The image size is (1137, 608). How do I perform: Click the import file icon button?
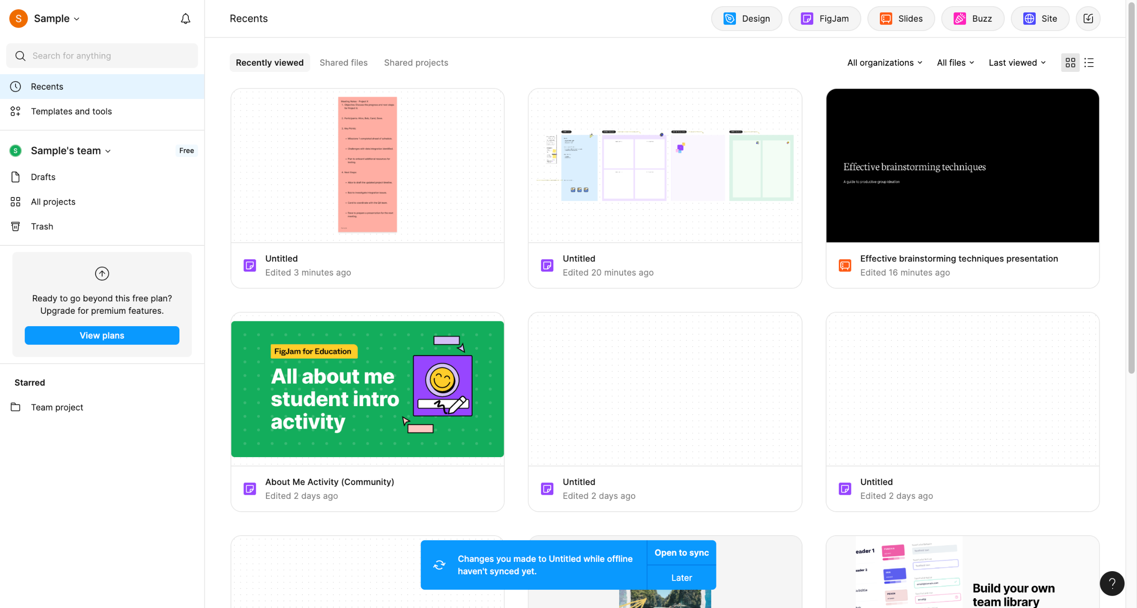(x=1088, y=19)
